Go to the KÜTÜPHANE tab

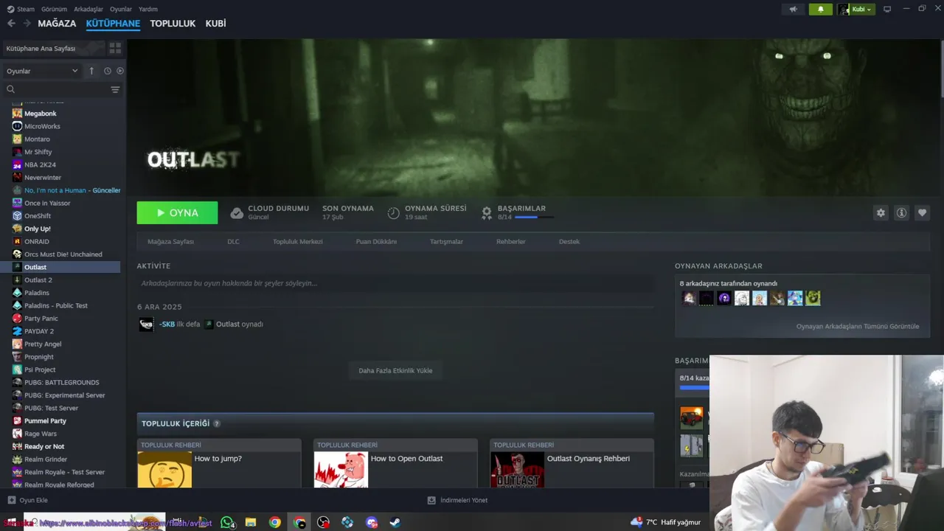click(x=113, y=24)
